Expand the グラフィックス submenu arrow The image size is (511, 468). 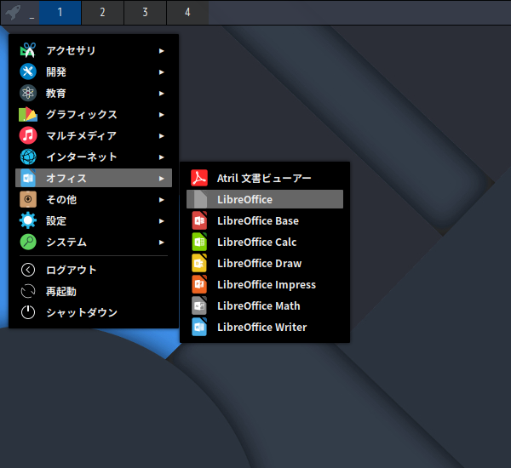pos(161,115)
